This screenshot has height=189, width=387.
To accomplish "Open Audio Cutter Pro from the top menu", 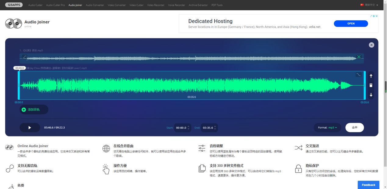I will [x=56, y=5].
